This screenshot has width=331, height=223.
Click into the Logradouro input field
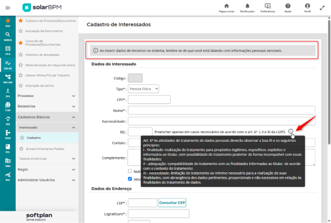158,214
